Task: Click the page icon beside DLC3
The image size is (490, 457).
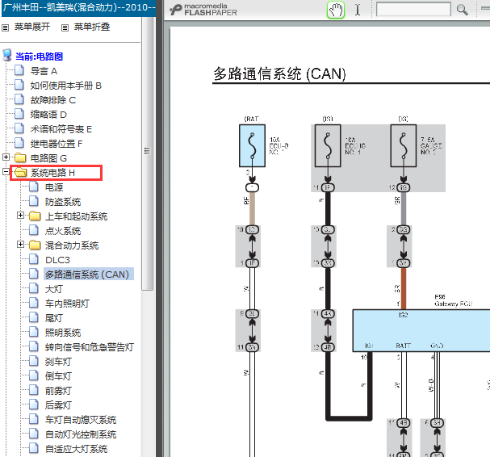Action: tap(34, 259)
